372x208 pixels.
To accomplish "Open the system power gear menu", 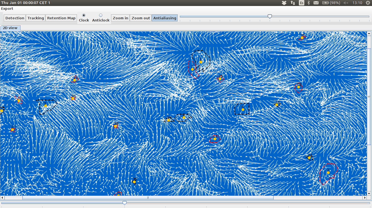I will click(367, 3).
